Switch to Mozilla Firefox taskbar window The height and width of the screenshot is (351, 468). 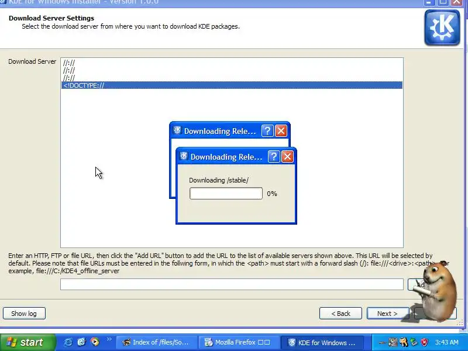click(x=239, y=342)
